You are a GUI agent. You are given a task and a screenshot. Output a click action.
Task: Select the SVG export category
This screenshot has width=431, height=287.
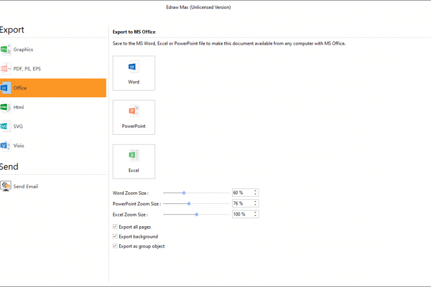tap(53, 126)
